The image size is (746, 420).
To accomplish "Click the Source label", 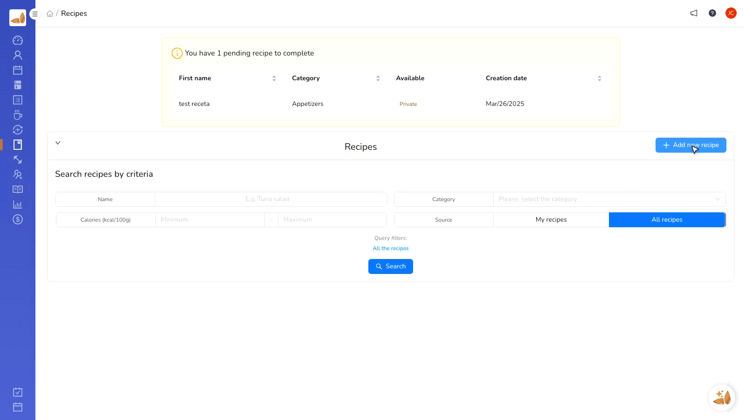I will click(444, 220).
